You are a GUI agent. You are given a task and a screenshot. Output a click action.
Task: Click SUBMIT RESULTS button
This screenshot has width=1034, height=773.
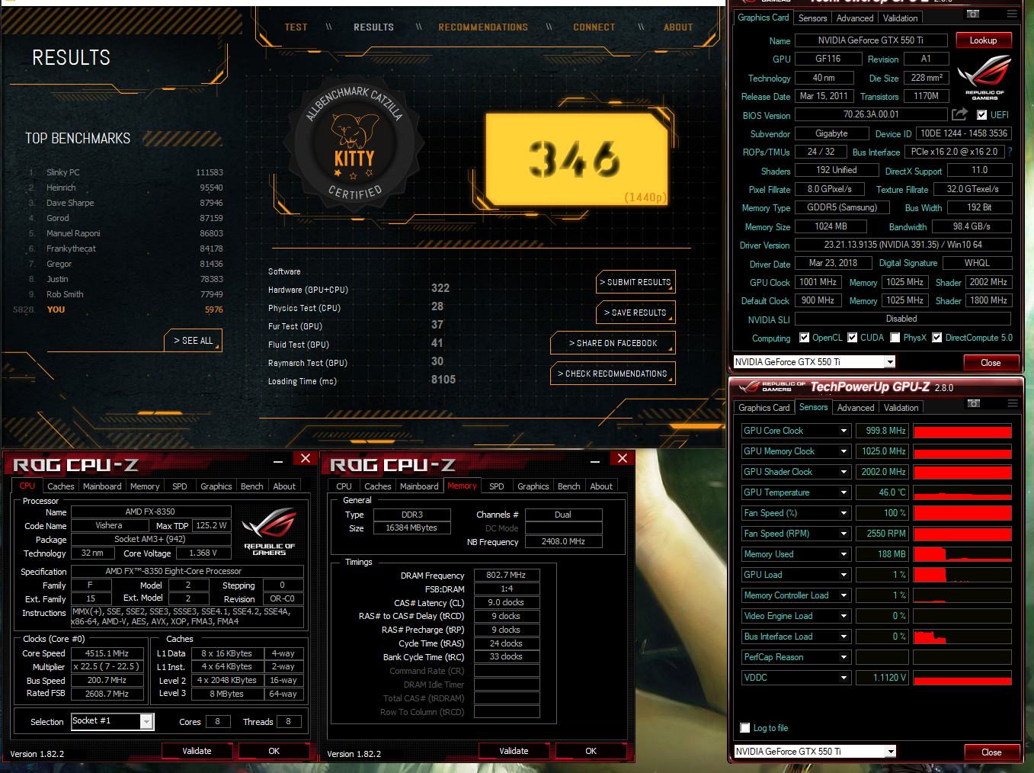click(x=636, y=282)
